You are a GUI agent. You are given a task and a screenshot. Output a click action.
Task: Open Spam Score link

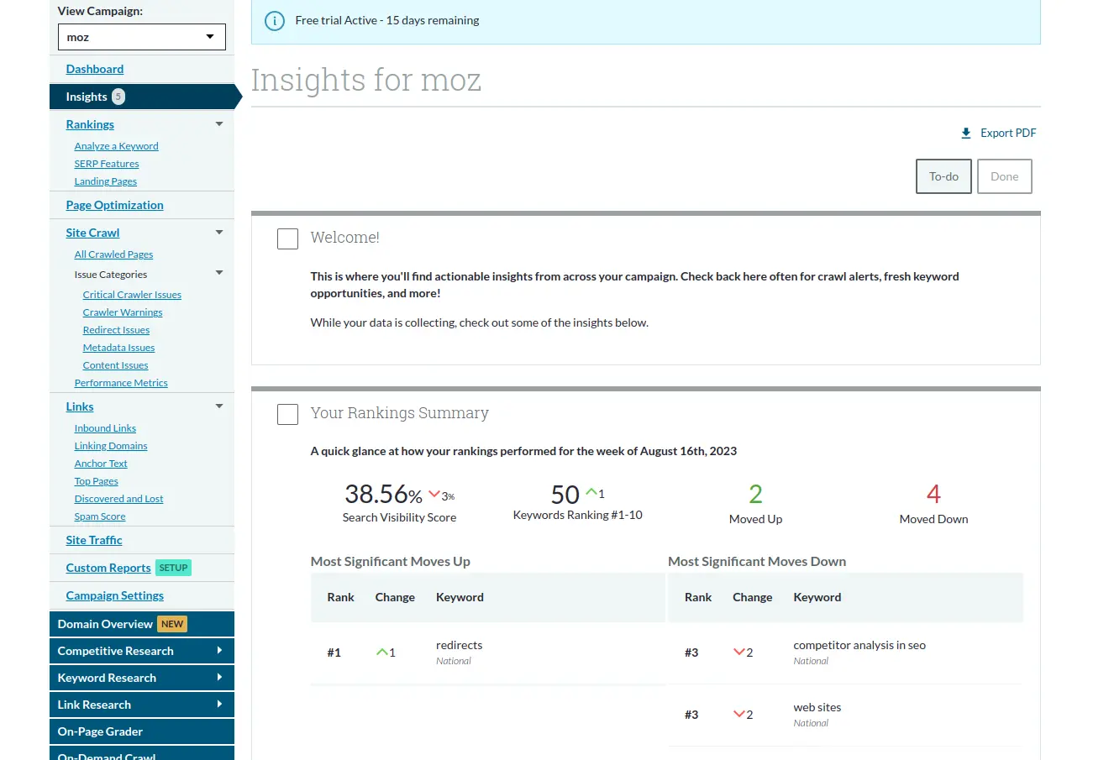point(100,516)
